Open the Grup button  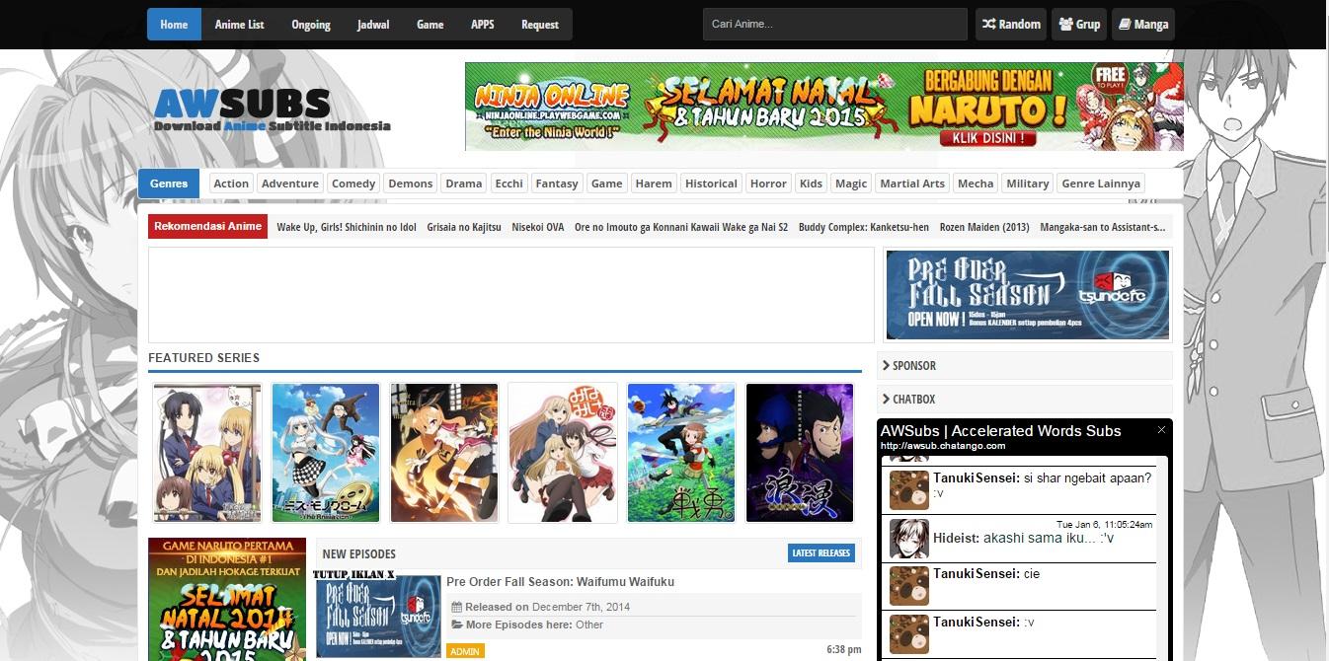(x=1079, y=25)
